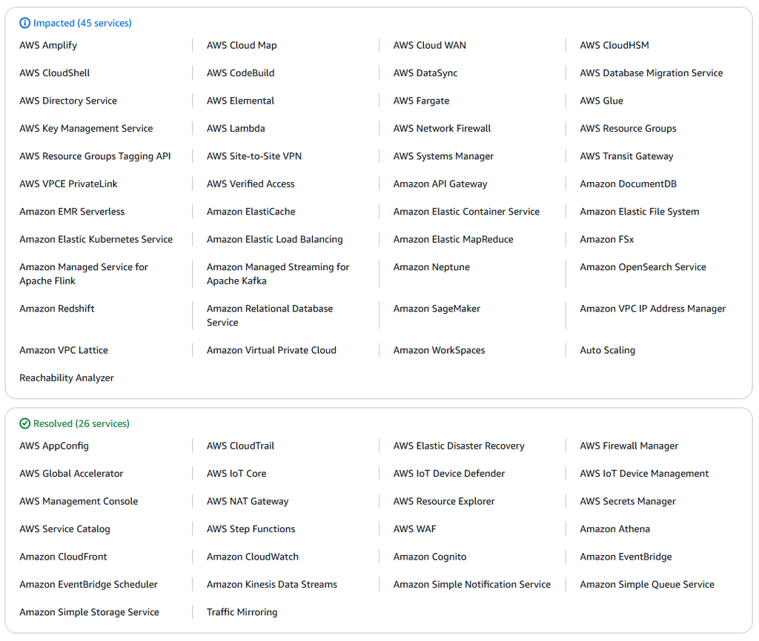Click the info icon beside Impacted services
This screenshot has width=759, height=641.
(25, 24)
